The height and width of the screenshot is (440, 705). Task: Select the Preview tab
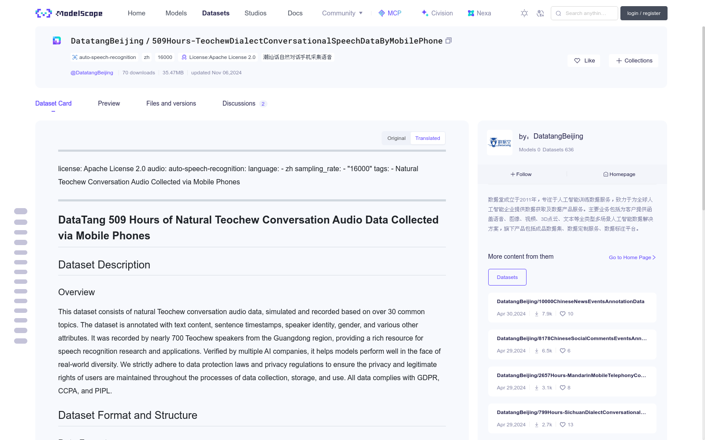(109, 103)
